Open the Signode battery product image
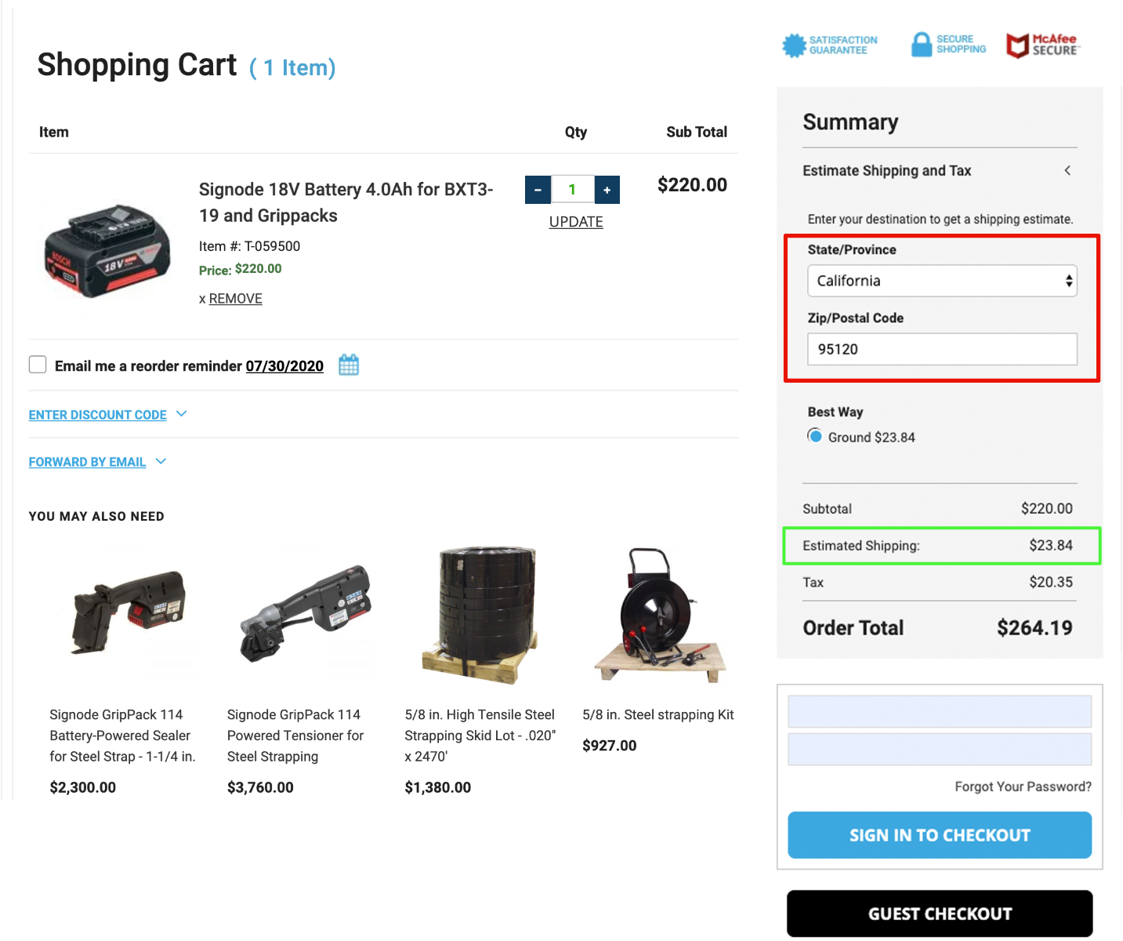Viewport: 1123px width, 941px height. tap(107, 251)
